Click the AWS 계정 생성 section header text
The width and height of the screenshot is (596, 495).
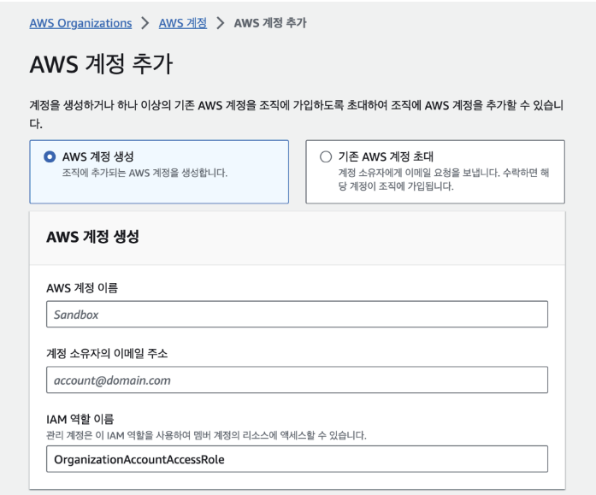coord(92,237)
